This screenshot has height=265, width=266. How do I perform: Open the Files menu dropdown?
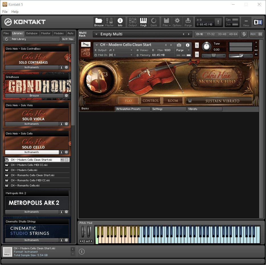[x=166, y=22]
